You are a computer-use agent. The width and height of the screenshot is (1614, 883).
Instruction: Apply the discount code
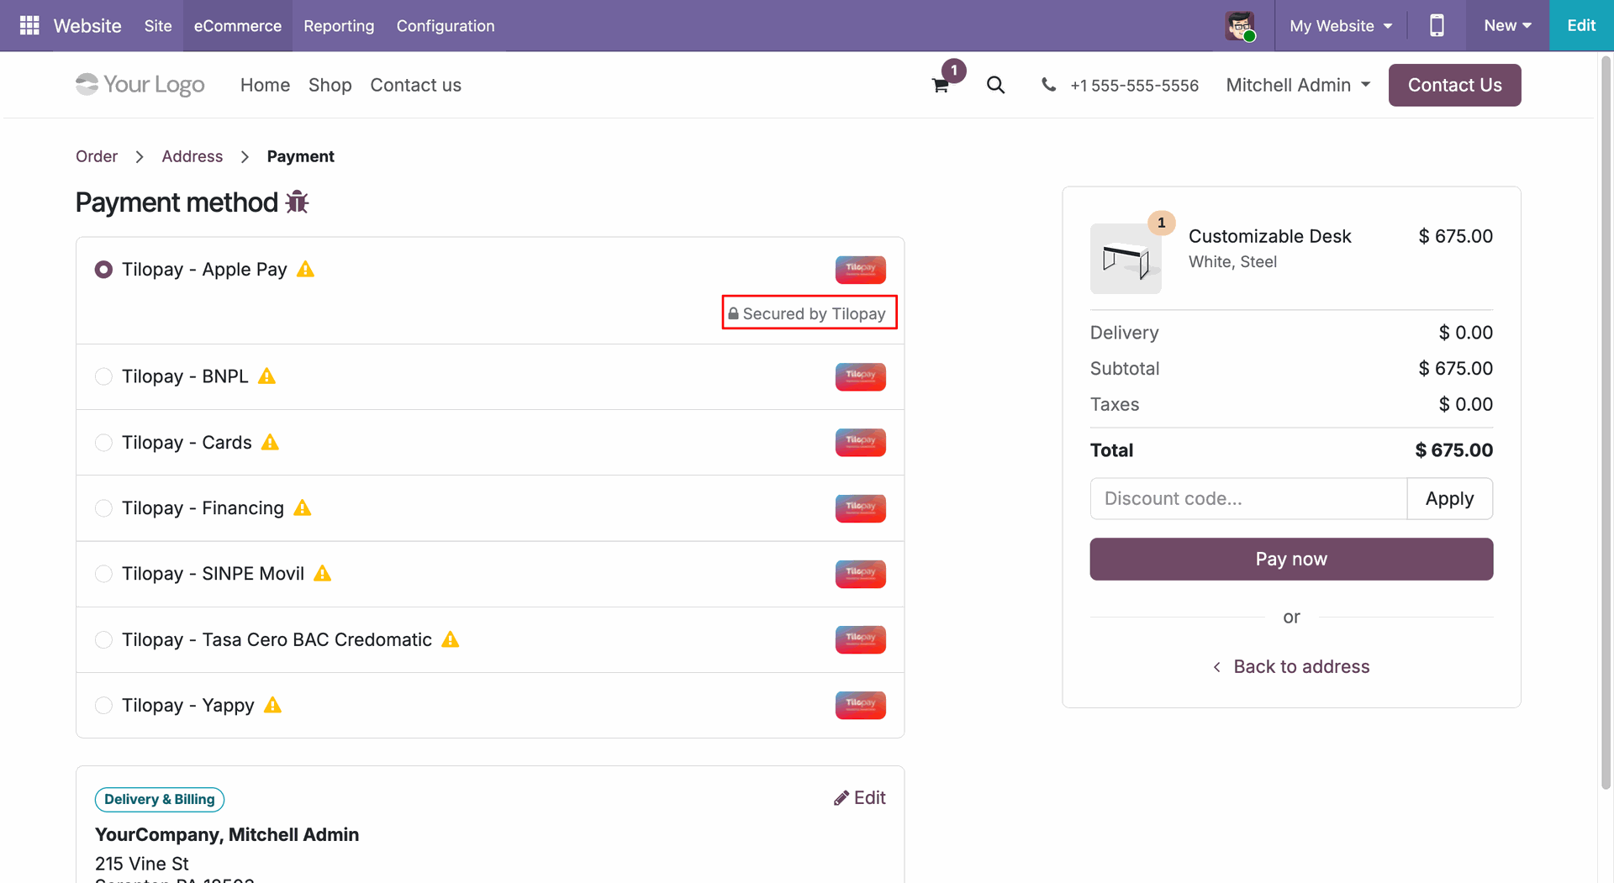click(1449, 499)
